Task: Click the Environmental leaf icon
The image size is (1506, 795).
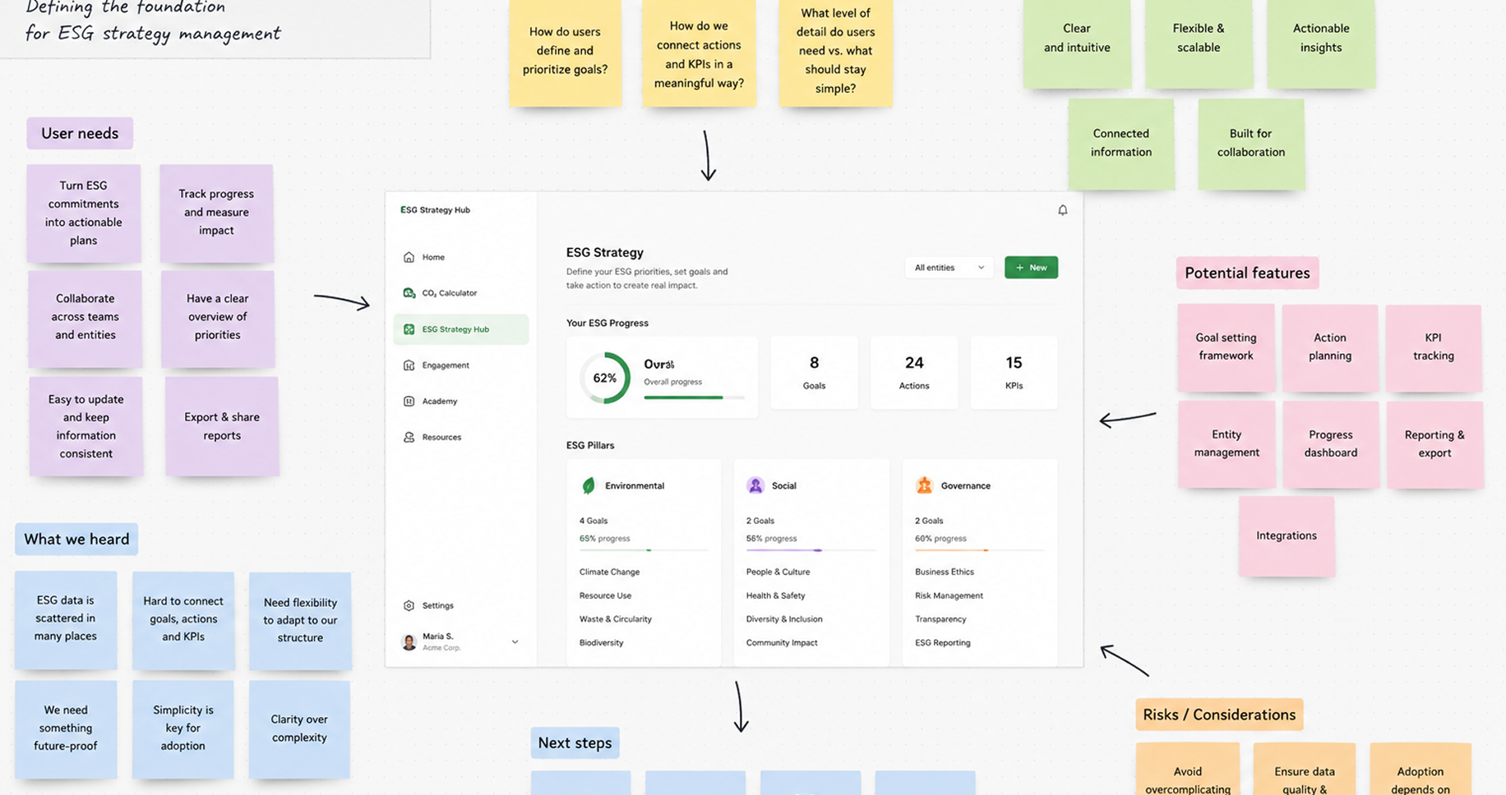Action: [589, 486]
